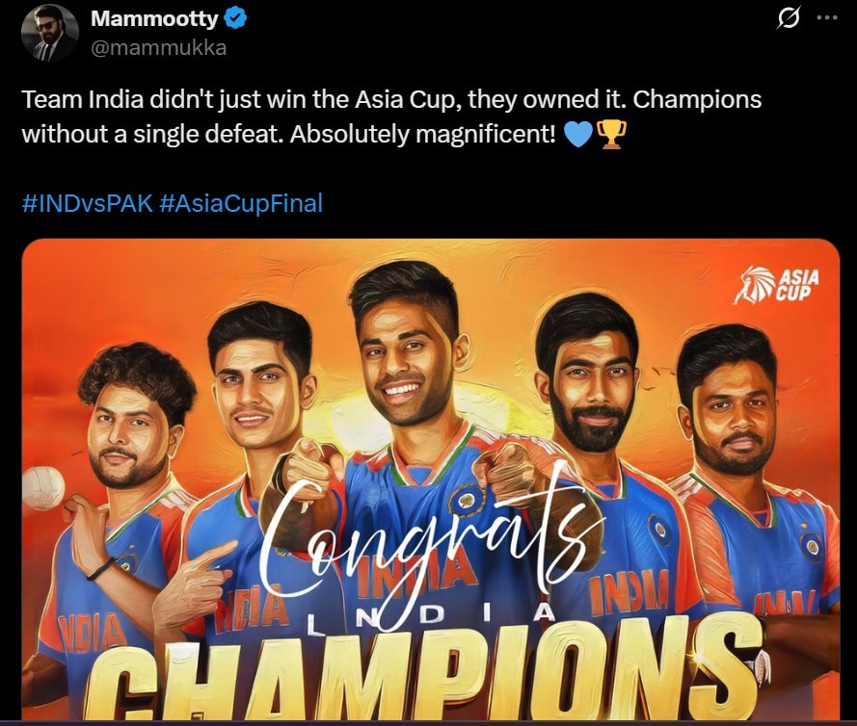Open the @mammukka handle link
The height and width of the screenshot is (726, 857).
click(158, 48)
